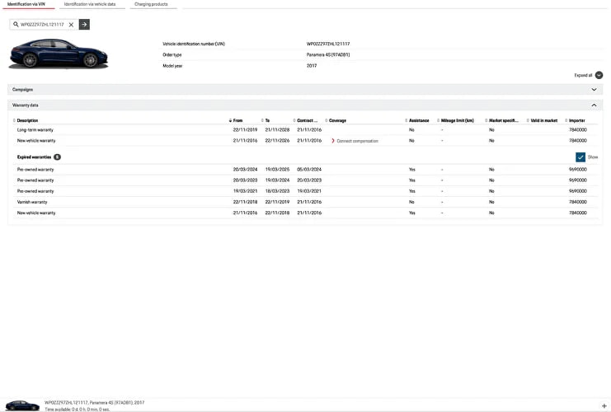Image resolution: width=611 pixels, height=412 pixels.
Task: Sort by Mileage limit (km) column
Action: tap(455, 120)
